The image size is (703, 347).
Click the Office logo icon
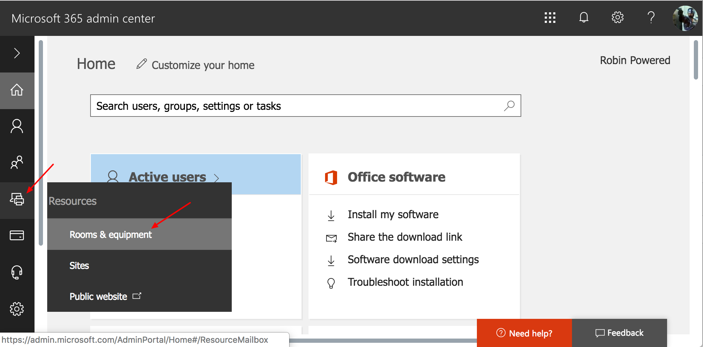331,177
